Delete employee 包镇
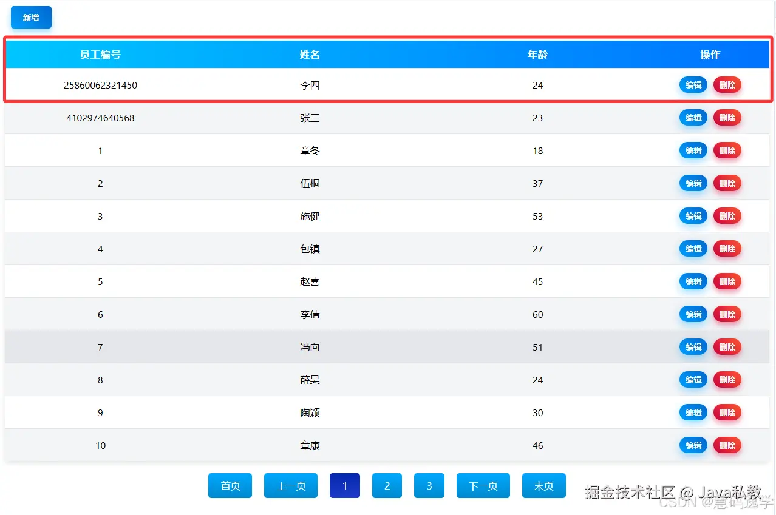This screenshot has height=515, width=776. tap(727, 249)
